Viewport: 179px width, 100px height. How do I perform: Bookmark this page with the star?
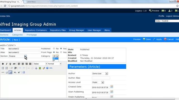point(177,6)
